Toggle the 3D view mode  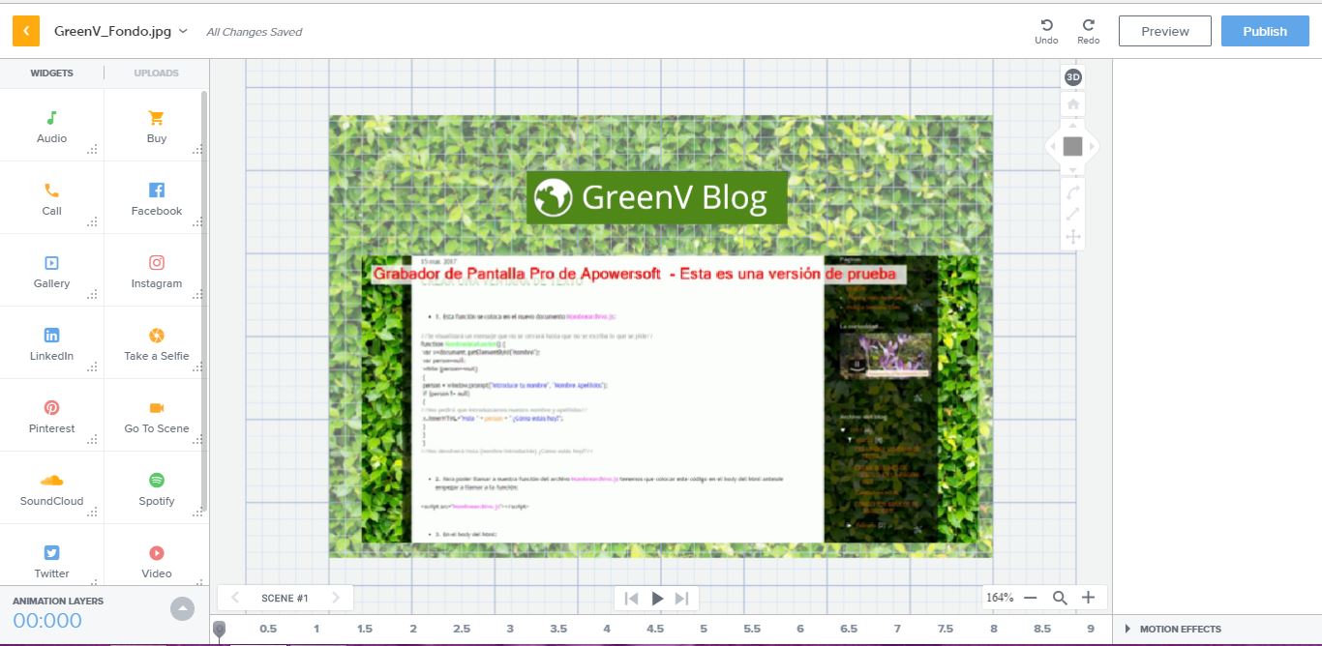(x=1072, y=77)
